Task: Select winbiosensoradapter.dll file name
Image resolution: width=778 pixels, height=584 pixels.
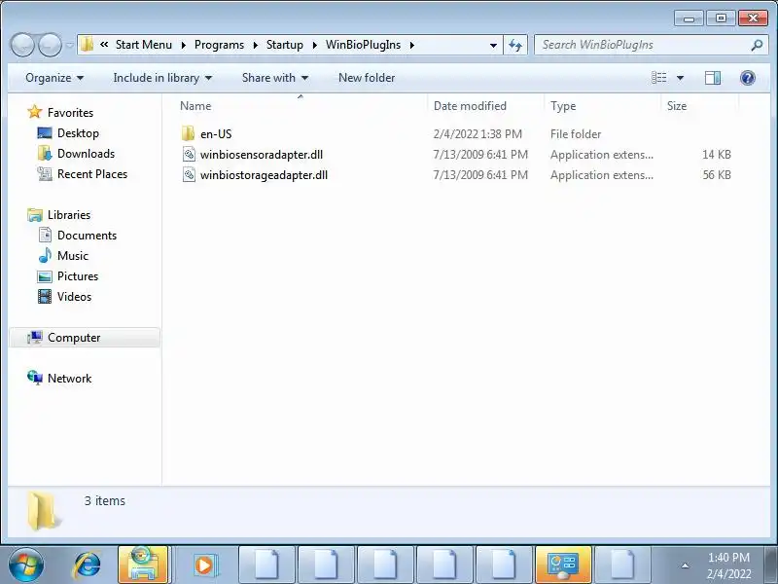Action: pos(262,155)
